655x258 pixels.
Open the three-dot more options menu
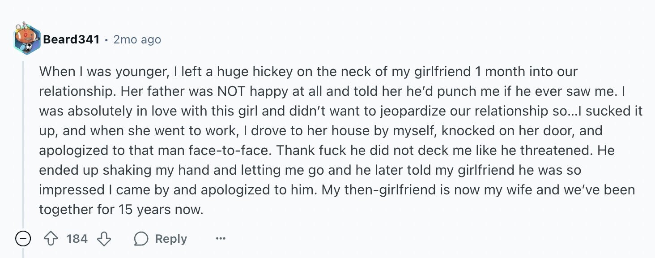[x=221, y=239]
